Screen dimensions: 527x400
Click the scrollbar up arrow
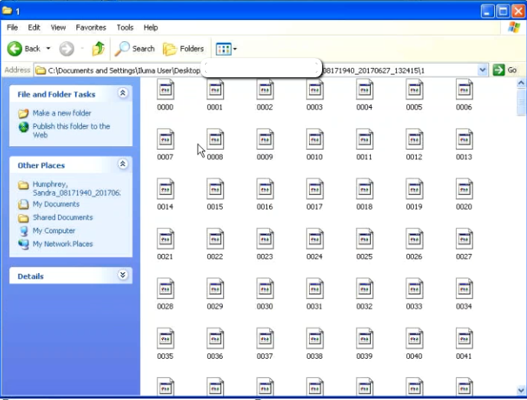[x=522, y=83]
